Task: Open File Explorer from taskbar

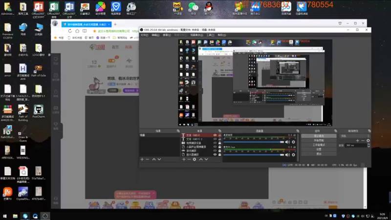Action: 15,216
